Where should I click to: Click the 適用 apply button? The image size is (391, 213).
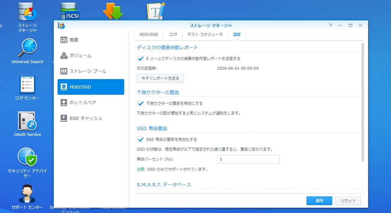[319, 200]
